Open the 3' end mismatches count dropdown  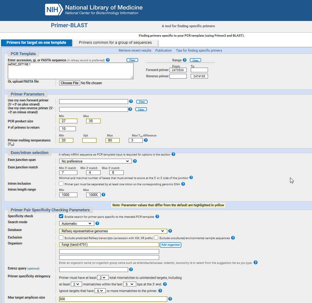pyautogui.click(x=76, y=284)
